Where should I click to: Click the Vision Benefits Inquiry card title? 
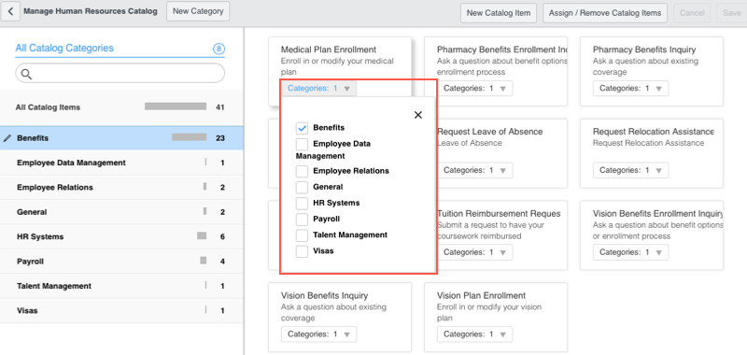tap(324, 295)
